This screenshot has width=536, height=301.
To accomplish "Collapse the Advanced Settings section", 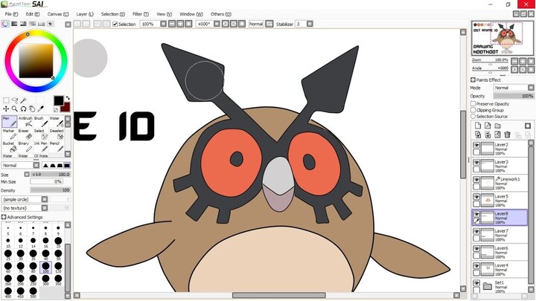I will (4, 217).
